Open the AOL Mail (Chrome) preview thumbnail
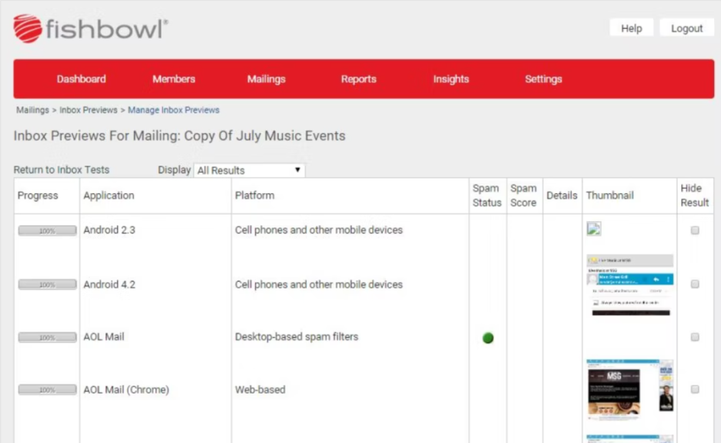721x443 pixels. click(629, 390)
